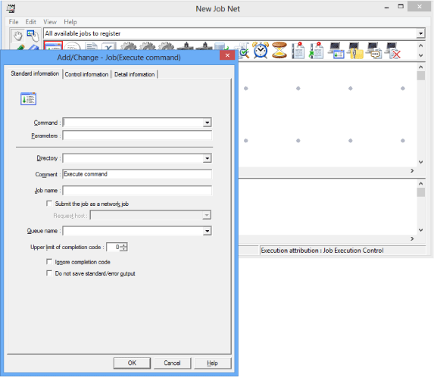This screenshot has height=377, width=434.
Task: Click the canvas vertical scrollbar up arrow
Action: tap(420, 67)
